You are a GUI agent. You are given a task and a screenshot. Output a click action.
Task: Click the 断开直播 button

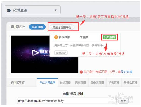(37, 27)
